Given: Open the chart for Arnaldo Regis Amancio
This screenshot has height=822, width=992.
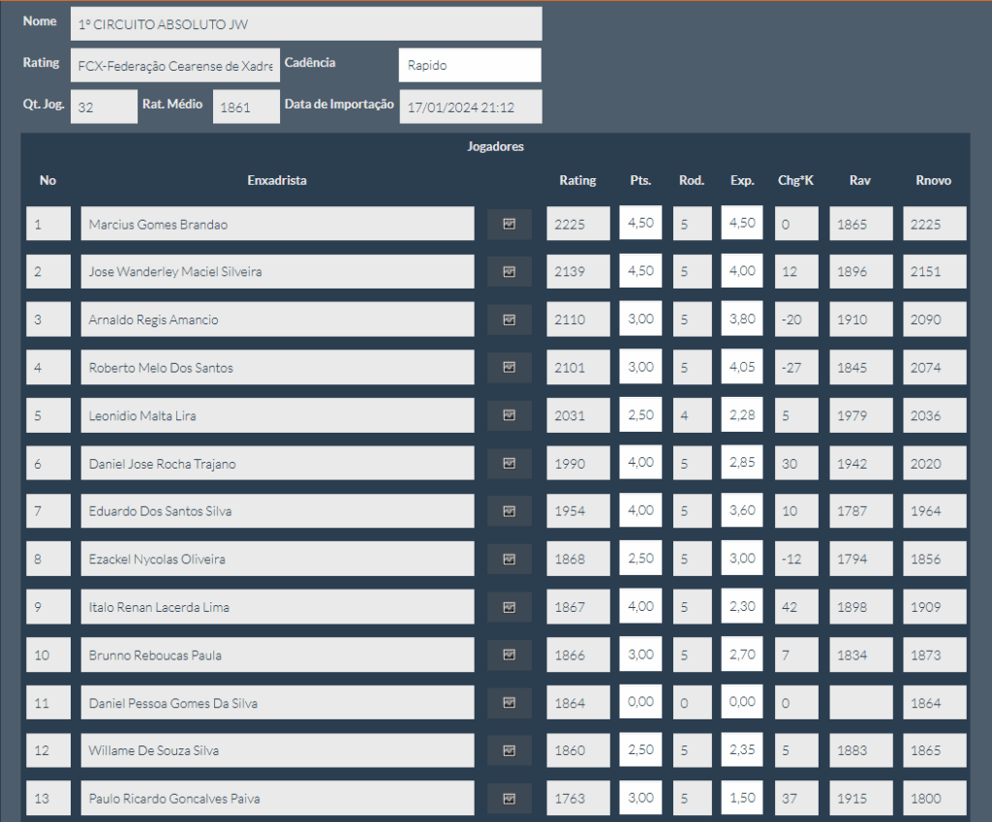Looking at the screenshot, I should point(510,320).
